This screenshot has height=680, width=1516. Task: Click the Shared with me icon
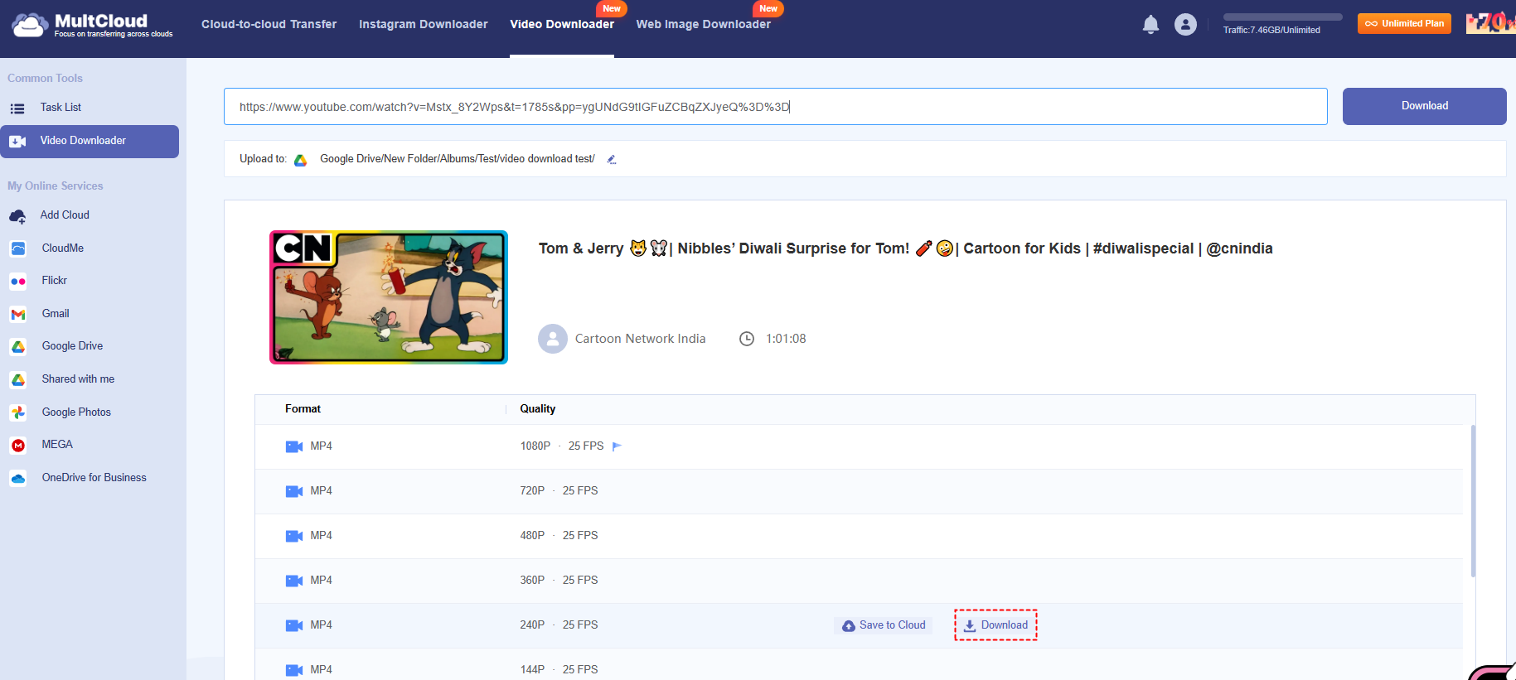[18, 379]
